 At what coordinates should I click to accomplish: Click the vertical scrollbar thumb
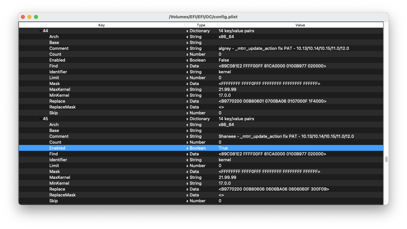(386, 159)
